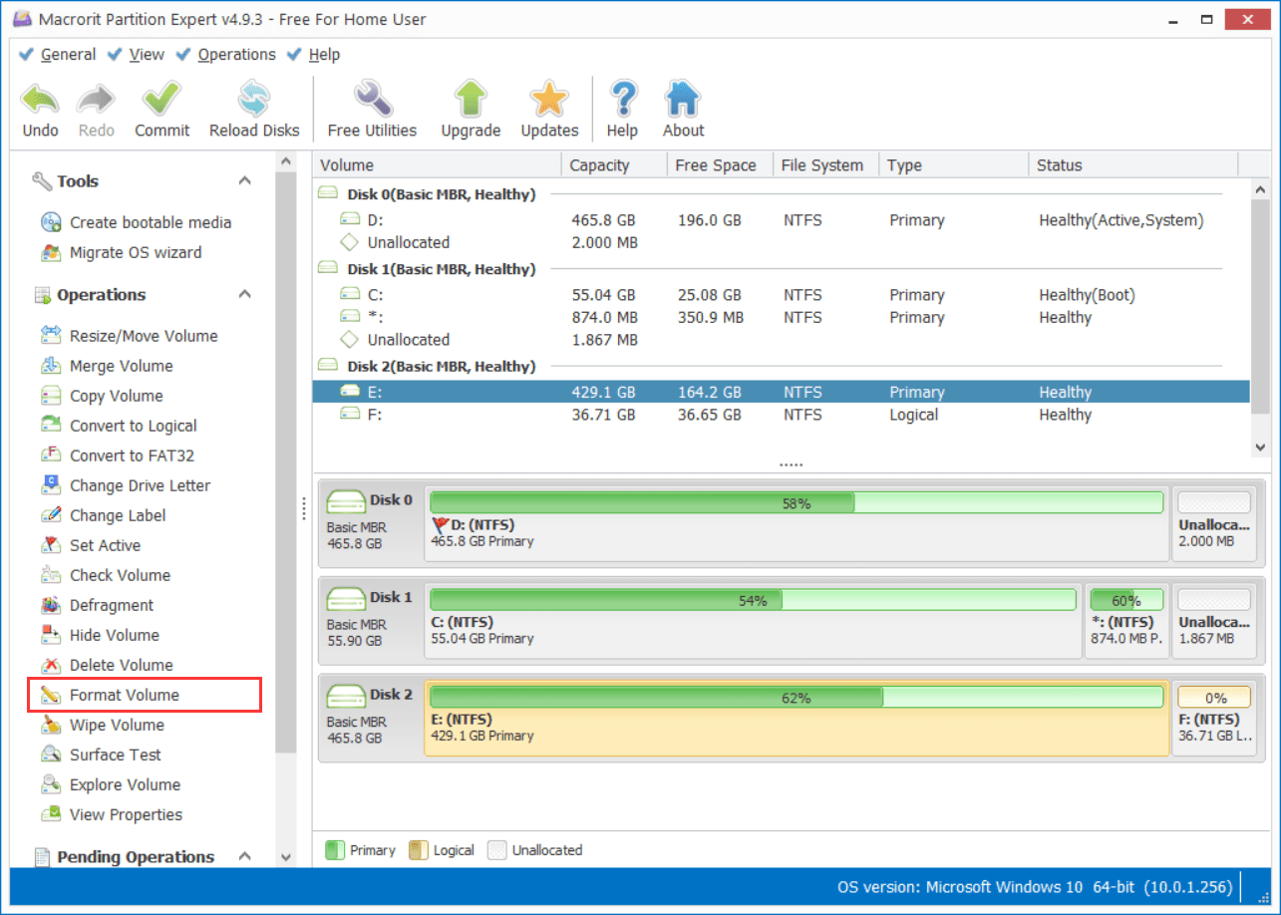This screenshot has height=915, width=1281.
Task: Select the Disk 0 D: partition usage bar
Action: point(796,503)
